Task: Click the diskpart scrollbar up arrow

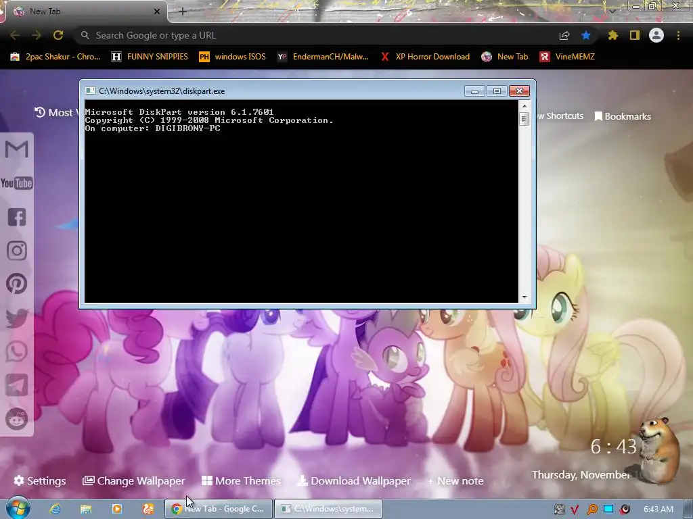Action: [524, 105]
